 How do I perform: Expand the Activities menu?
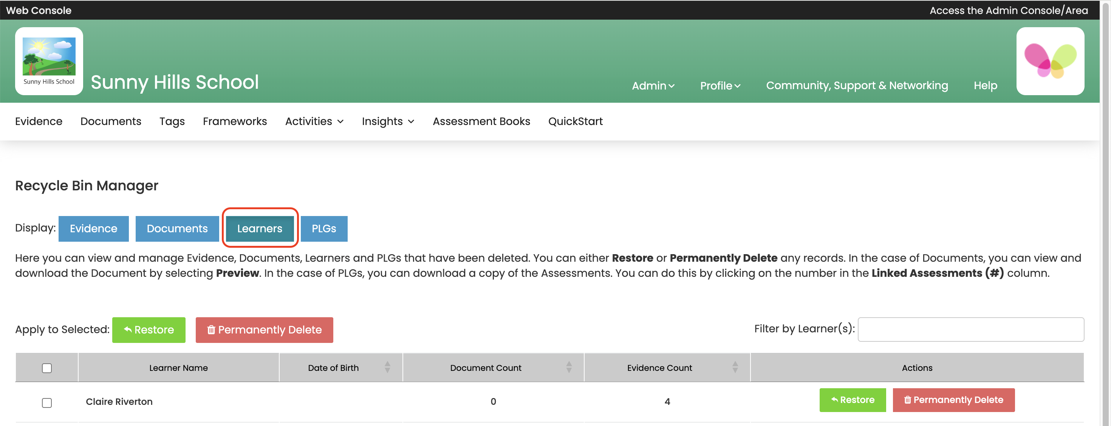(314, 122)
